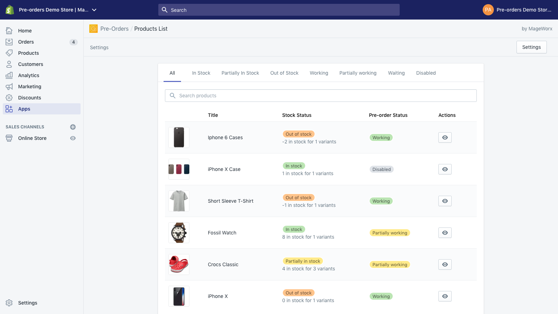Click the Shopify logo icon
Image resolution: width=558 pixels, height=314 pixels.
(x=10, y=10)
